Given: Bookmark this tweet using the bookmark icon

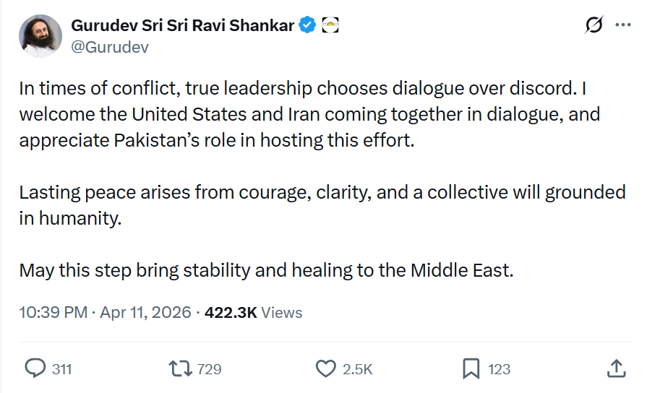Looking at the screenshot, I should tap(471, 368).
